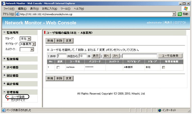
Task: Go to previous page with 前へ
Action: (x=107, y=56)
